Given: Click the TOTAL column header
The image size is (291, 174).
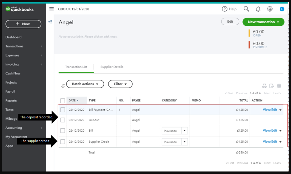Looking at the screenshot, I should (x=243, y=101).
